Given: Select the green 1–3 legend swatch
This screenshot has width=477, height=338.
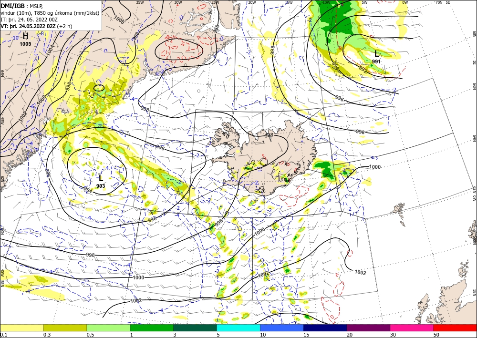Looking at the screenshot, I should [152, 328].
